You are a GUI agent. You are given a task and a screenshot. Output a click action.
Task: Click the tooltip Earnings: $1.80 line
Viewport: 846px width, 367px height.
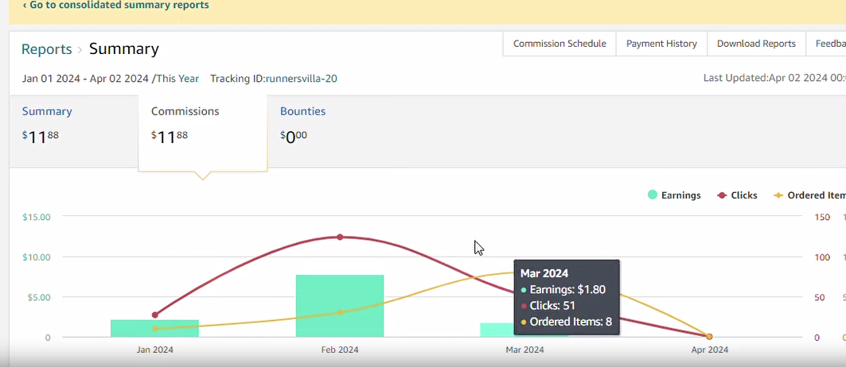tap(563, 289)
